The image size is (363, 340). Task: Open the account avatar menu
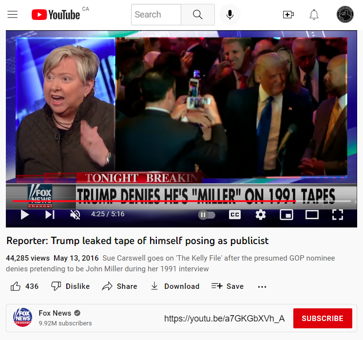[345, 14]
